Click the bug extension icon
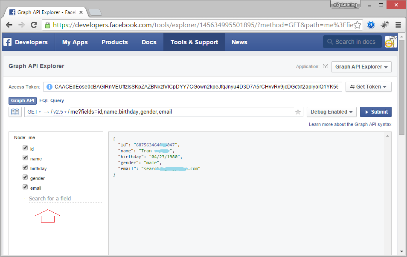This screenshot has height=257, width=407. click(x=385, y=25)
